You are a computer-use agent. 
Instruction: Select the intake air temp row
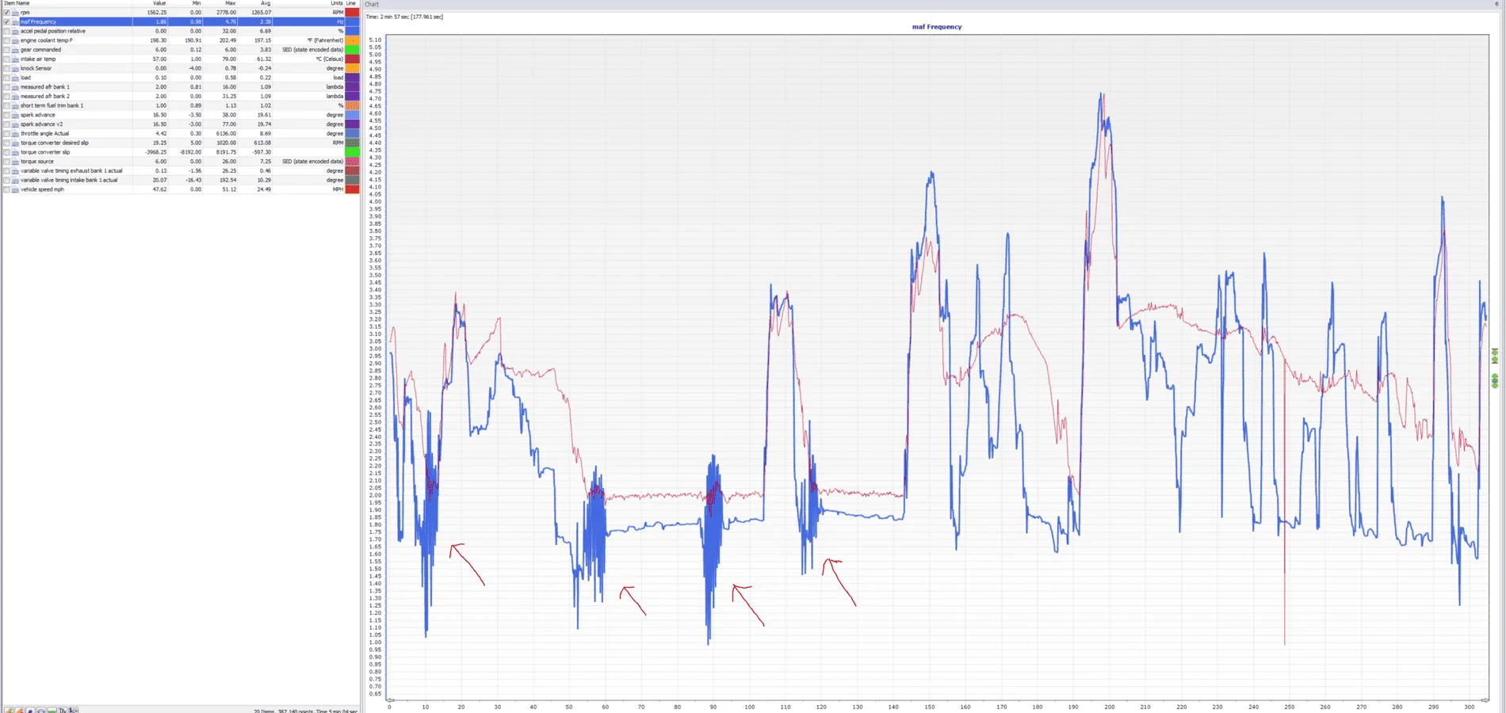pos(181,59)
